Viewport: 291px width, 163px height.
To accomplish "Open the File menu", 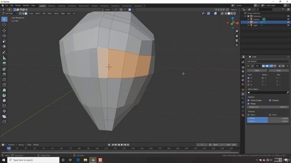I will pos(7,5).
